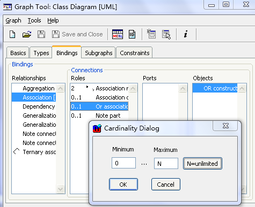
Task: Click the dialog with cursor icon
Action: (x=166, y=34)
